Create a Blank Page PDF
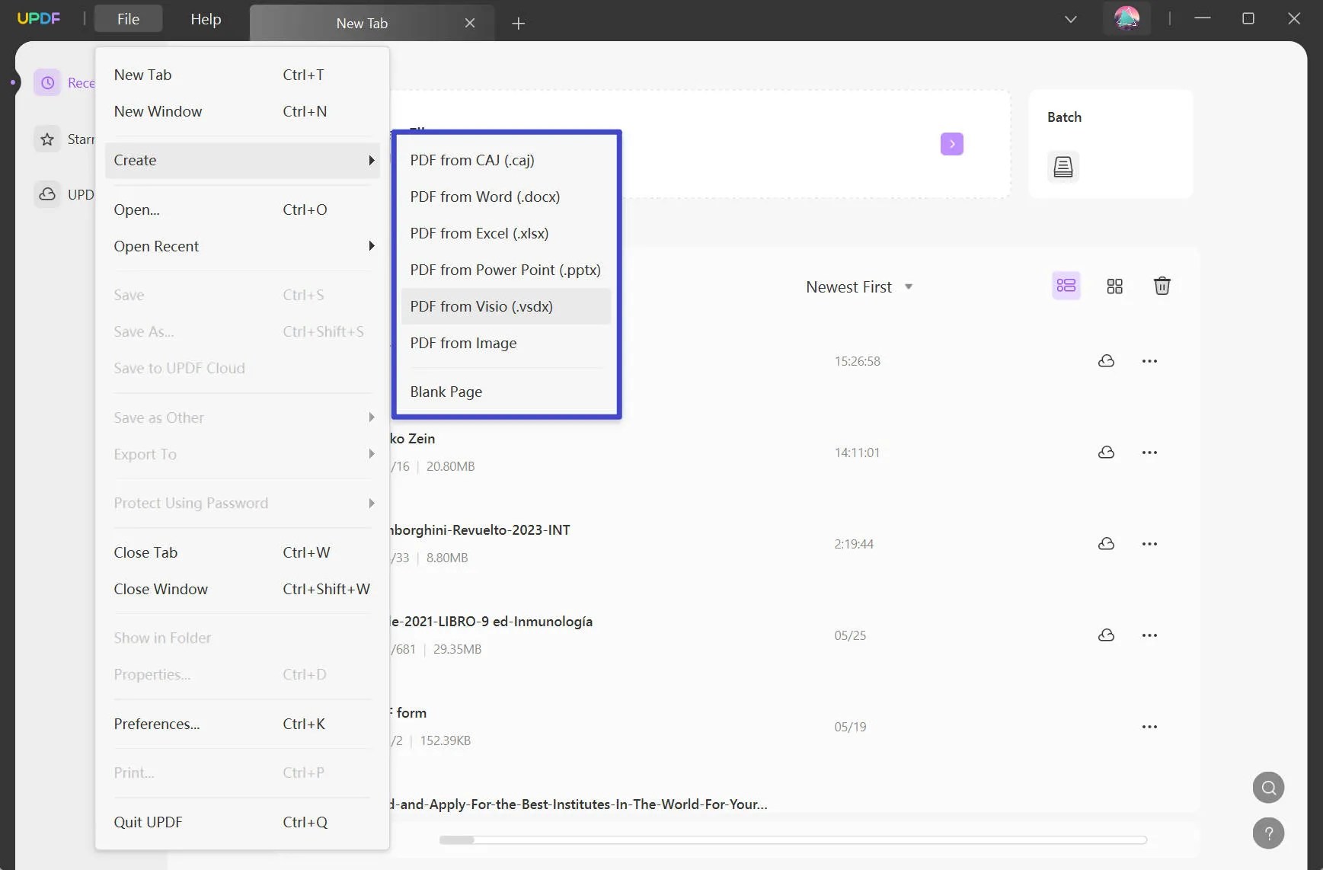The width and height of the screenshot is (1323, 870). (446, 392)
